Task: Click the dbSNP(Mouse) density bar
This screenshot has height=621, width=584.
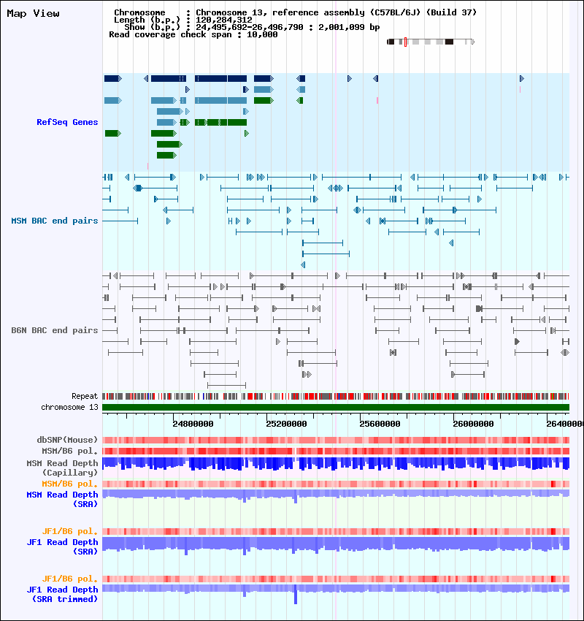Action: point(336,440)
